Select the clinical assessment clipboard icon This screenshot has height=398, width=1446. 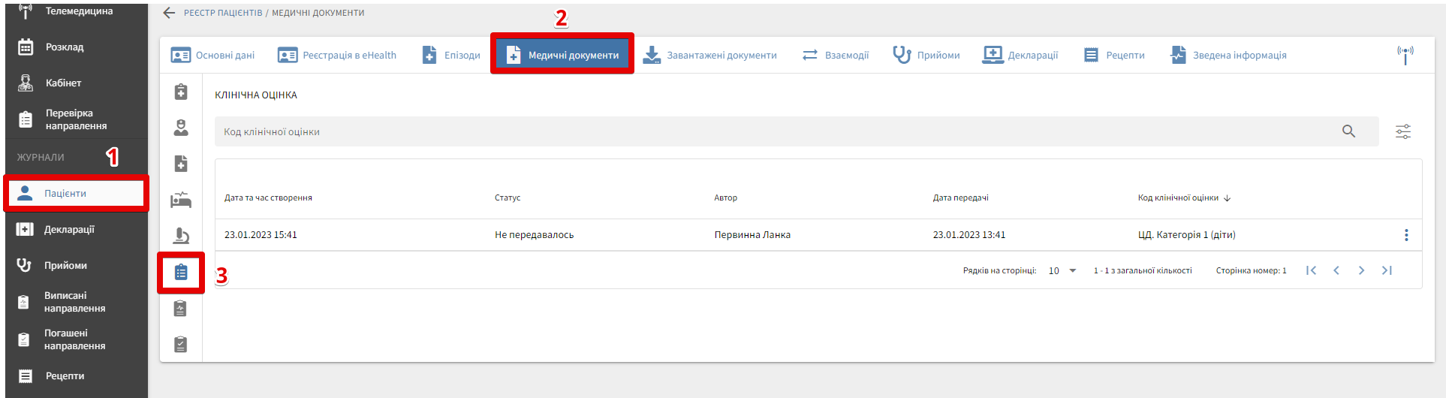click(181, 272)
